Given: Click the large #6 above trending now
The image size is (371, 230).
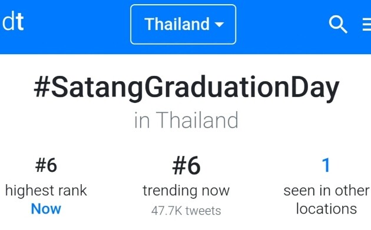Looking at the screenshot, I should point(187,166).
